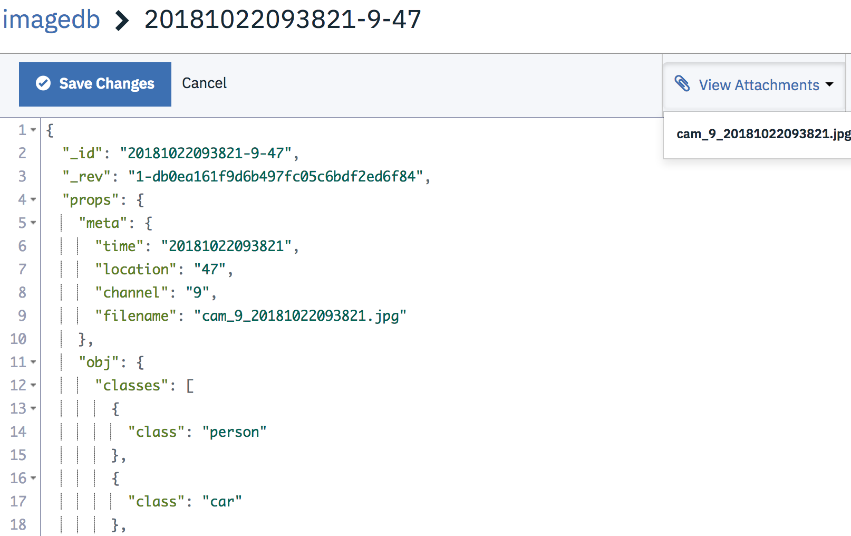The height and width of the screenshot is (536, 851).
Task: Collapse the root object fold at line 1
Action: [x=33, y=130]
